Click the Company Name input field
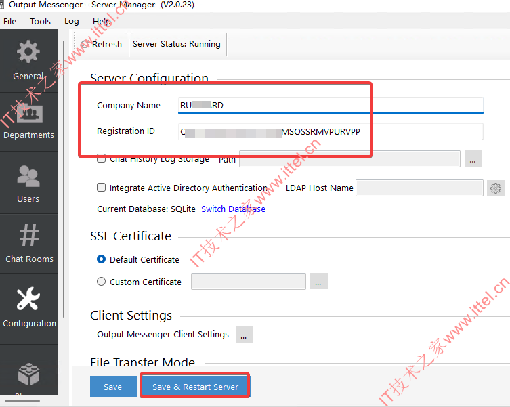 click(331, 105)
